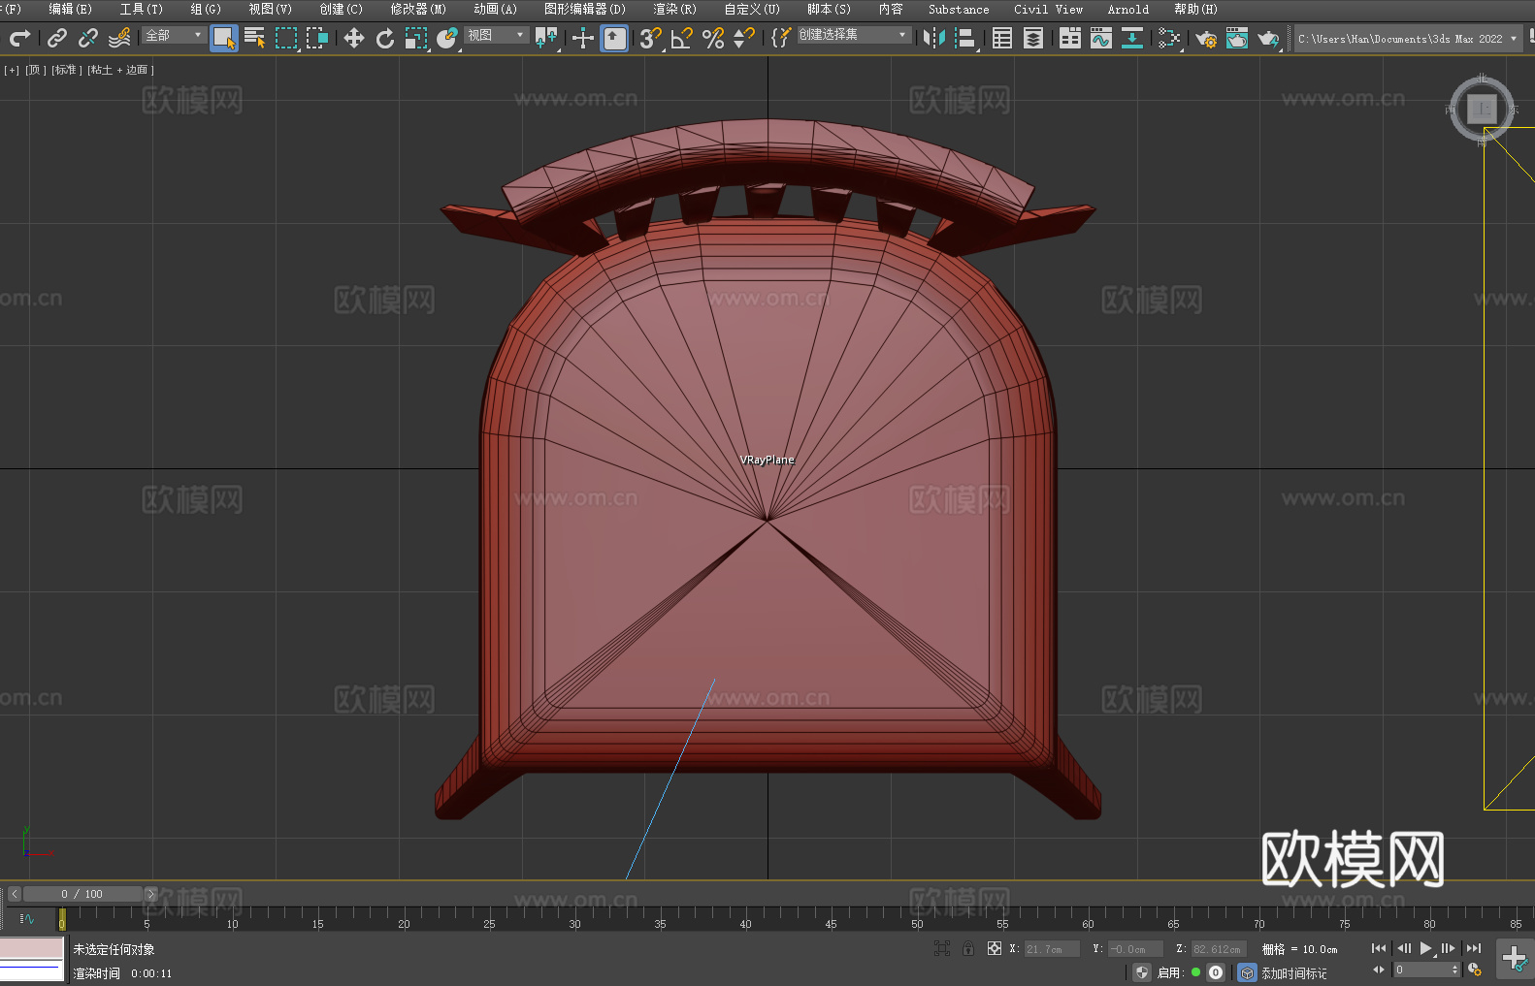Open the 渲染(R) menu
The height and width of the screenshot is (986, 1535).
coord(674,9)
